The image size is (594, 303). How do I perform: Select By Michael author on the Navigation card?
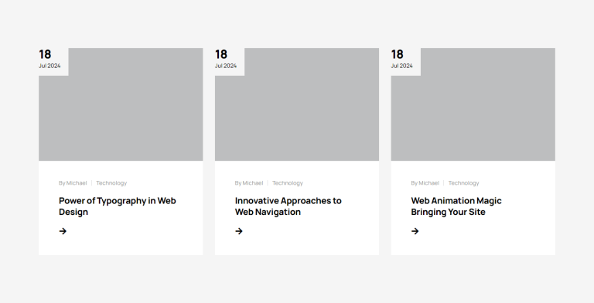(x=249, y=183)
